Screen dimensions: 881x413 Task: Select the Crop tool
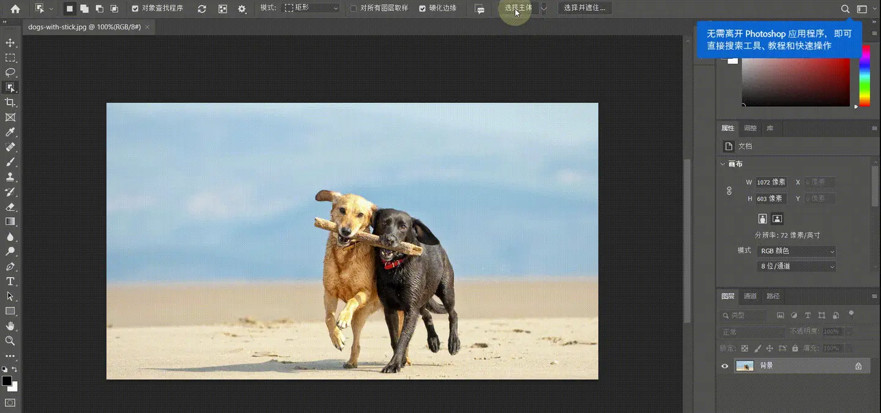pos(10,102)
